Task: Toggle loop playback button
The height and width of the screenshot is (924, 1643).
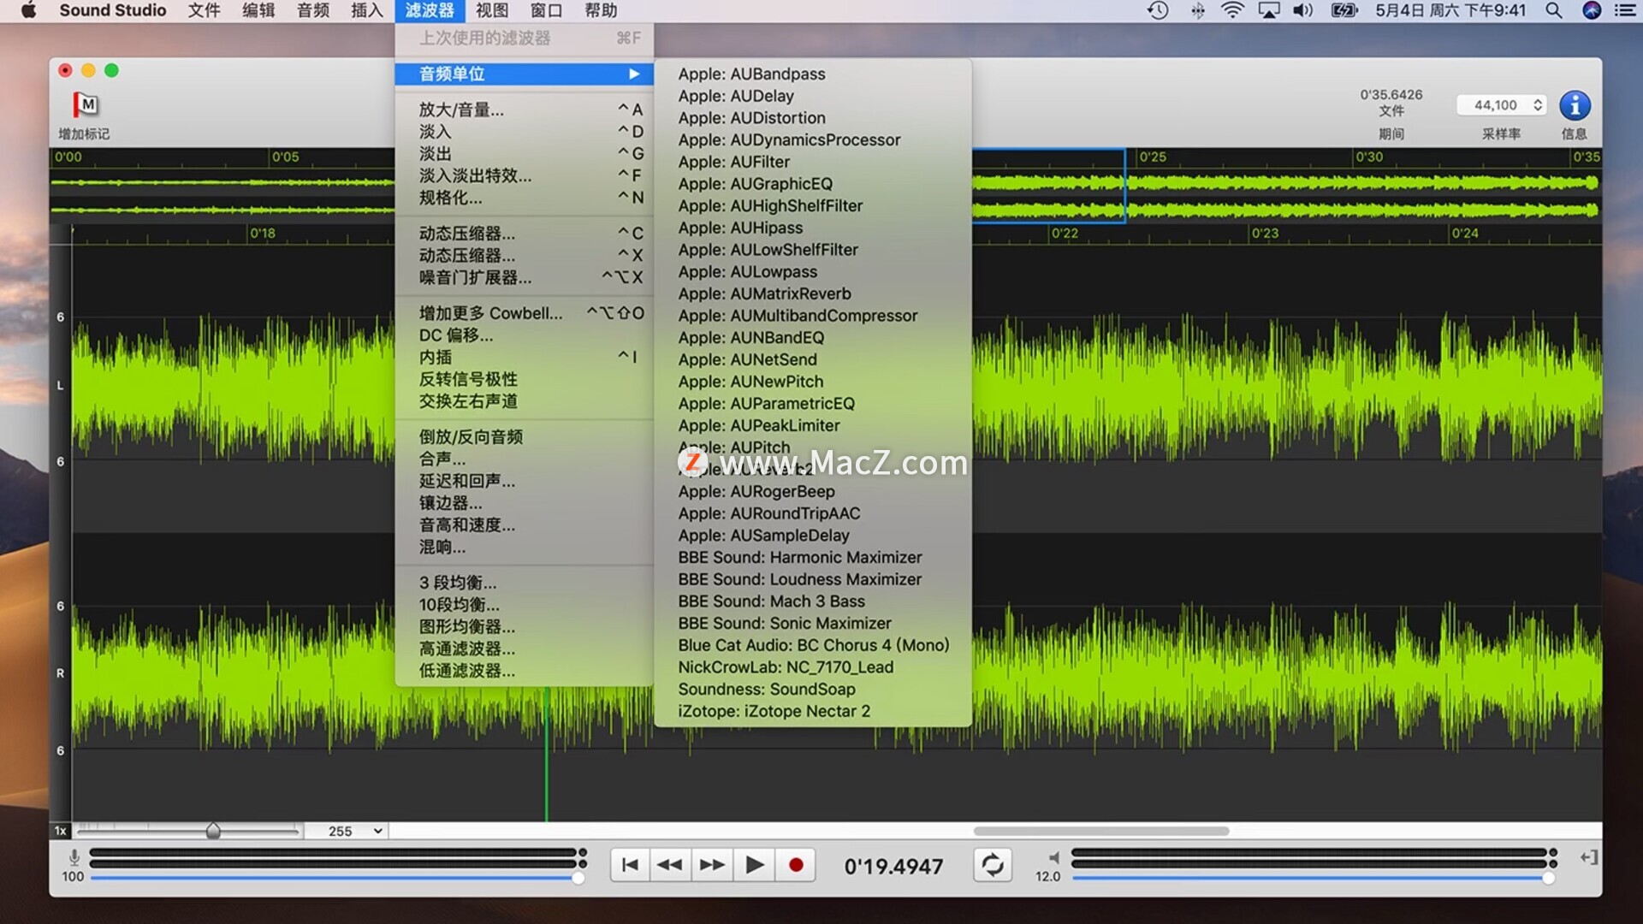Action: [993, 865]
